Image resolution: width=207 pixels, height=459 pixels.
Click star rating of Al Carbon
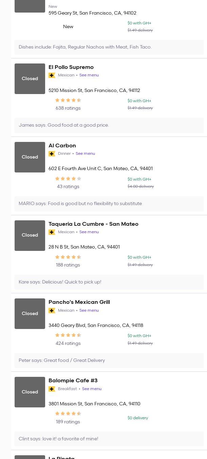(68, 179)
